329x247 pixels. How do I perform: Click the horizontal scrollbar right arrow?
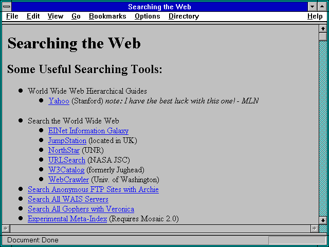point(314,228)
